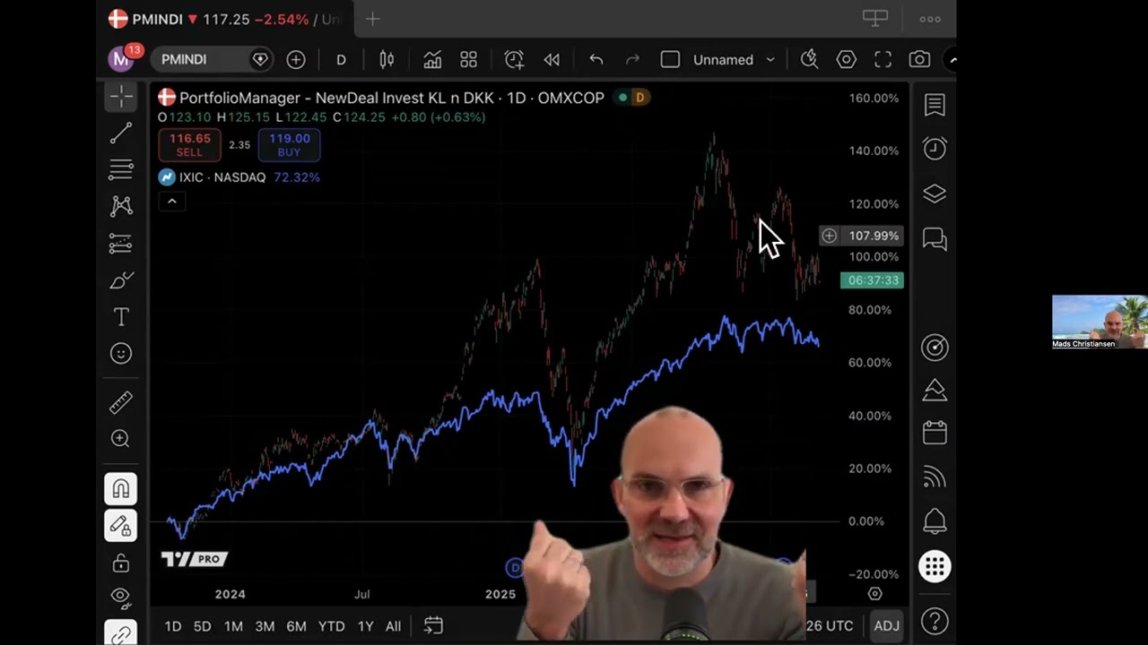This screenshot has height=645, width=1148.
Task: Open the emoji and icons tool
Action: tap(121, 354)
